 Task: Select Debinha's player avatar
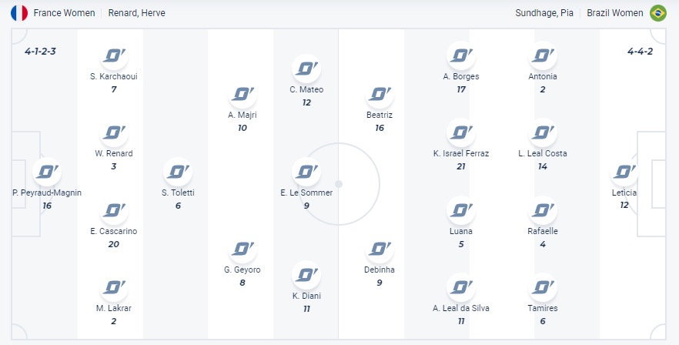(380, 250)
